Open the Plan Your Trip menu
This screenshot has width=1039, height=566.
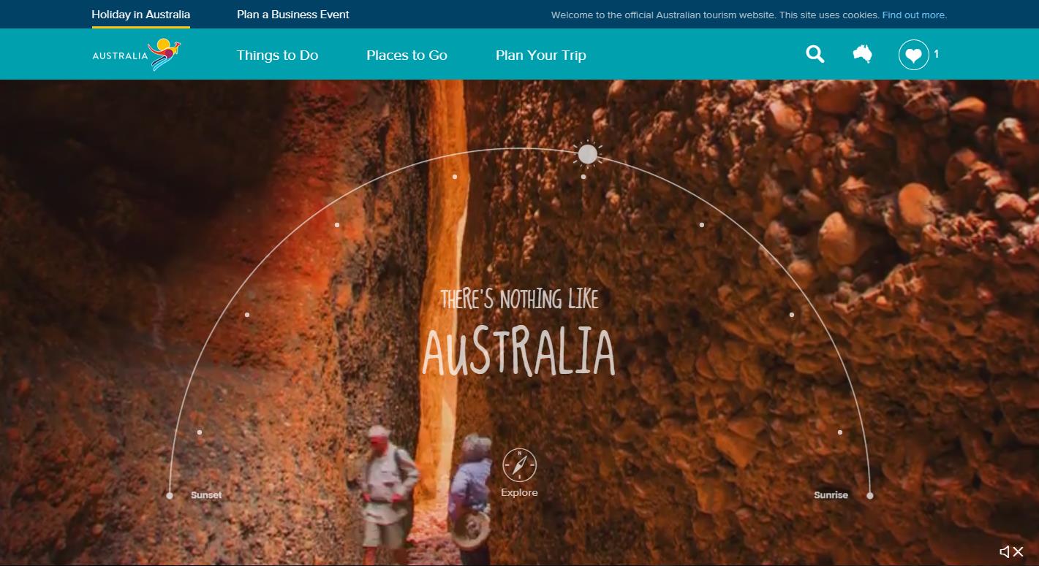(541, 56)
